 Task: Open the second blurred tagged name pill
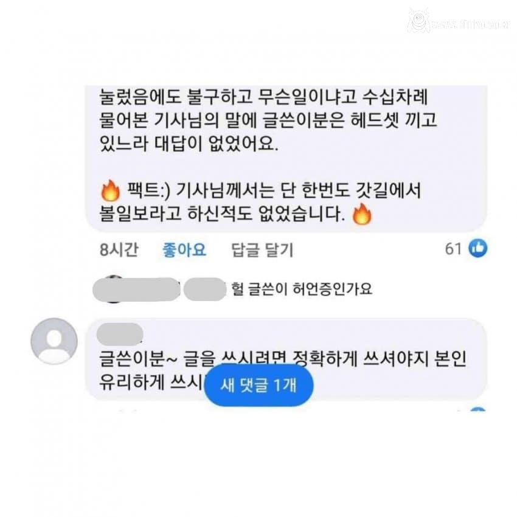tap(204, 289)
